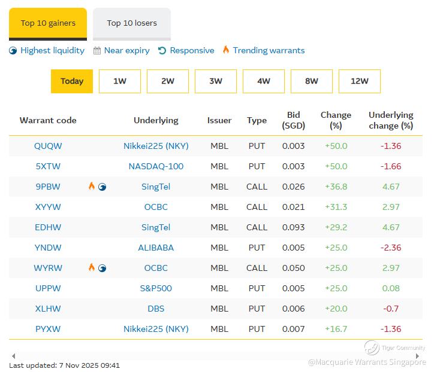The image size is (434, 372).
Task: Sort by the Change (%) column header
Action: tap(336, 120)
